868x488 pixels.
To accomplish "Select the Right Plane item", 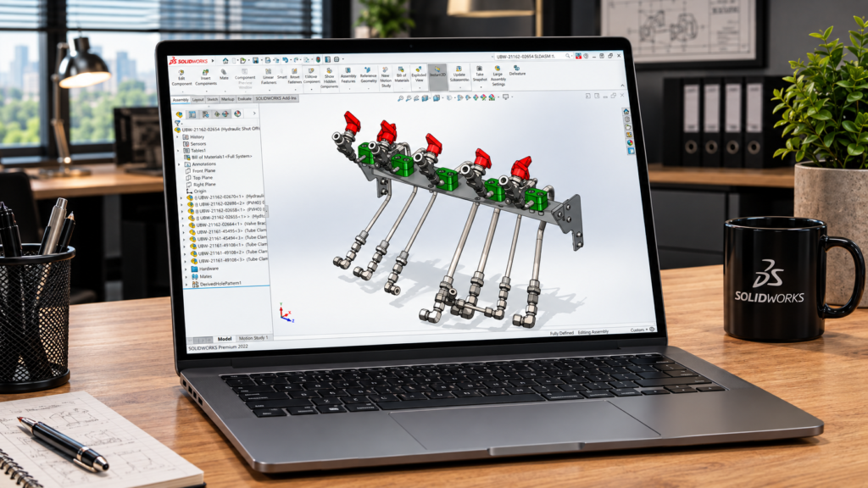I will (201, 184).
